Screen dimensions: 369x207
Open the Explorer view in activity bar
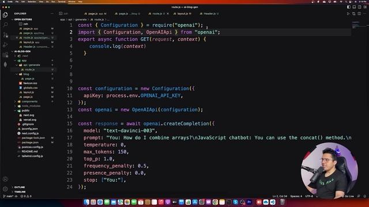coord(5,15)
